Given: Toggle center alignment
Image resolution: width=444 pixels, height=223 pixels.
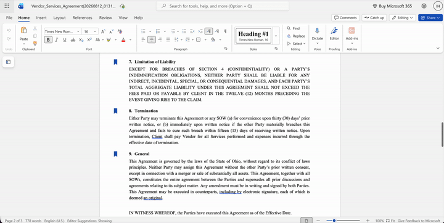Looking at the screenshot, I should click(152, 39).
